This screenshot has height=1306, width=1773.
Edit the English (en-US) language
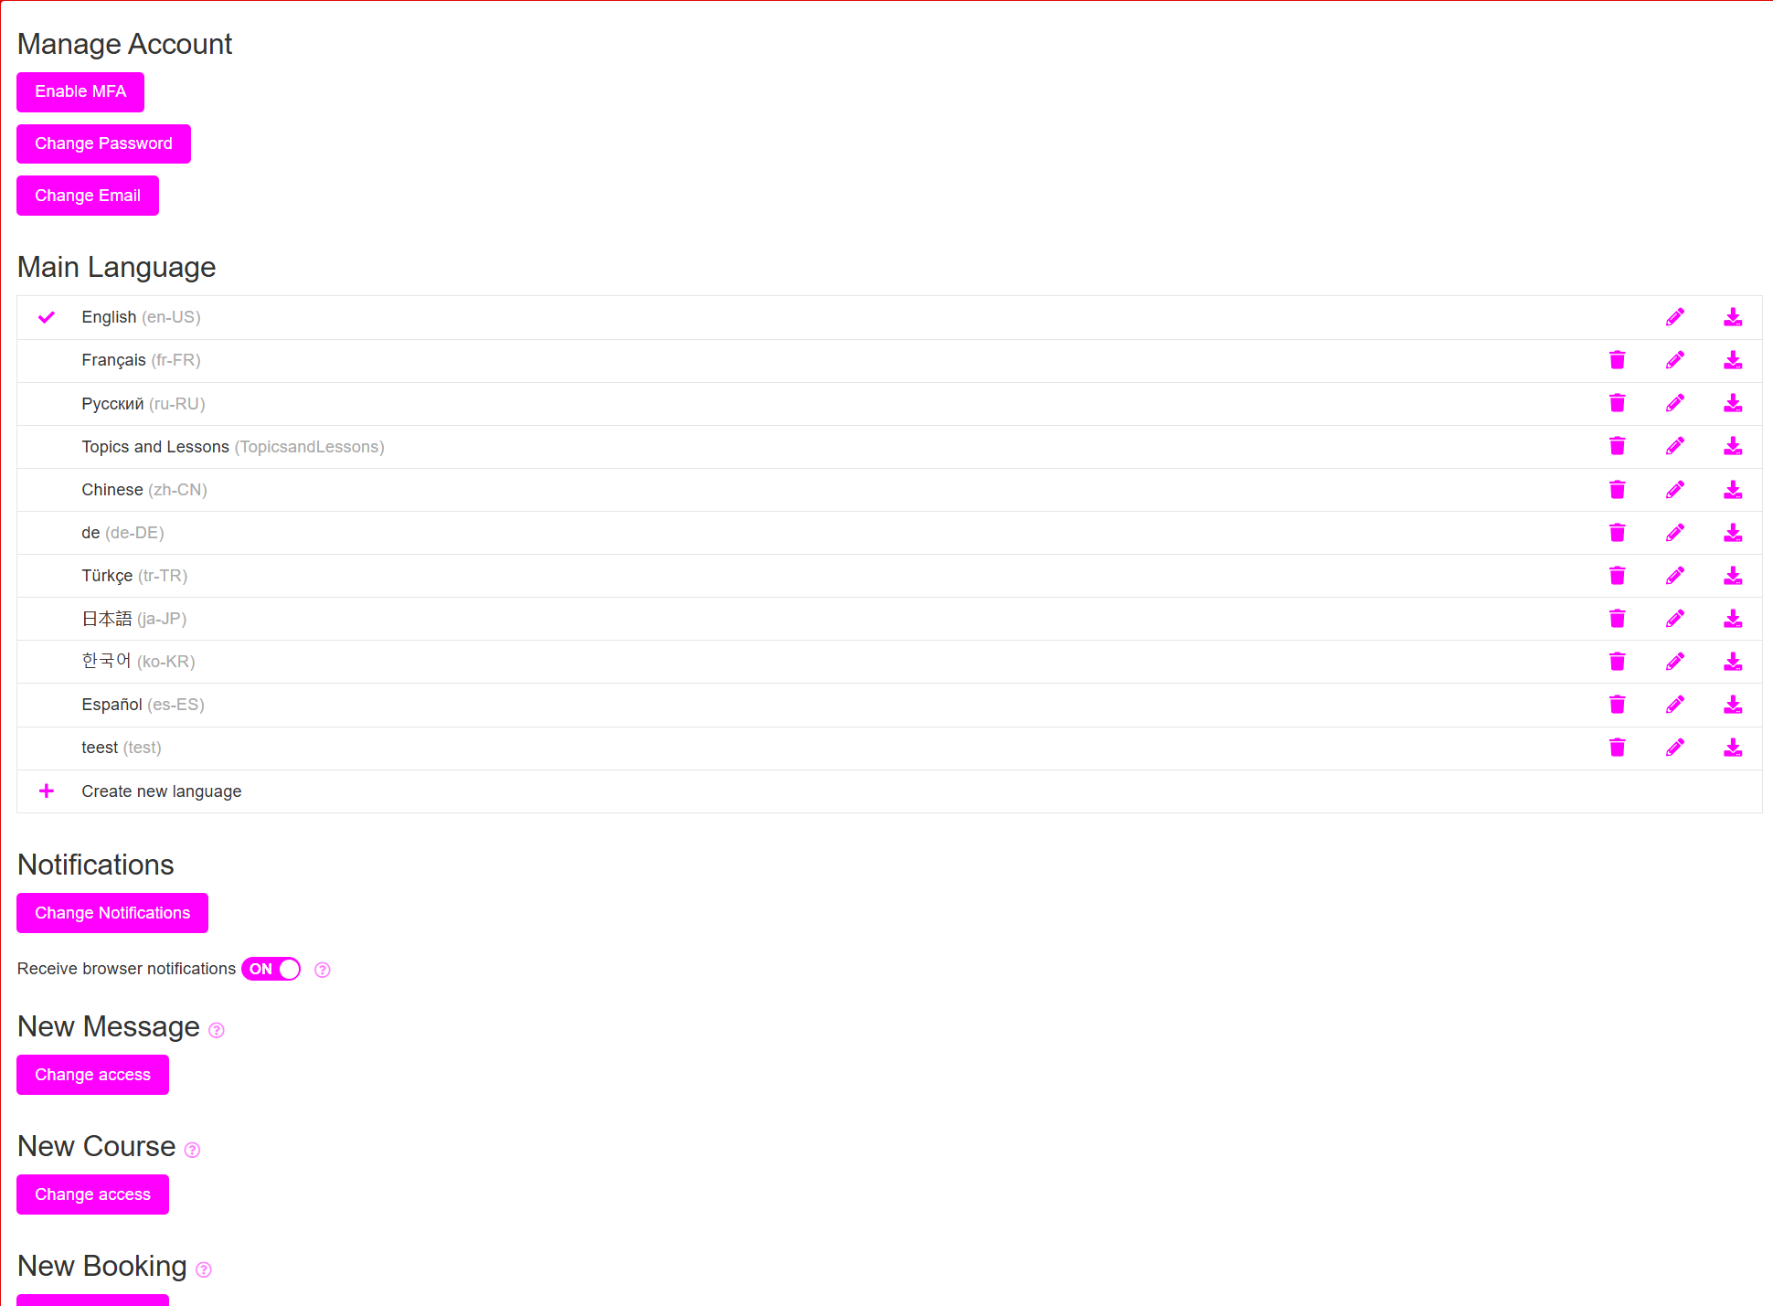point(1674,317)
